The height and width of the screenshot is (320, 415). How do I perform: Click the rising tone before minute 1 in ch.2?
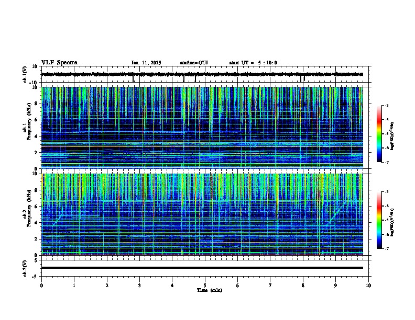coord(57,220)
